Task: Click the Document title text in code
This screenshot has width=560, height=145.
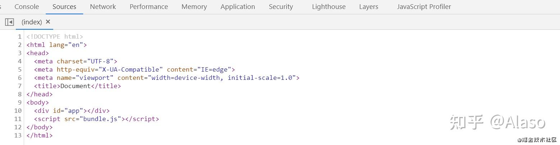Action: pos(76,86)
